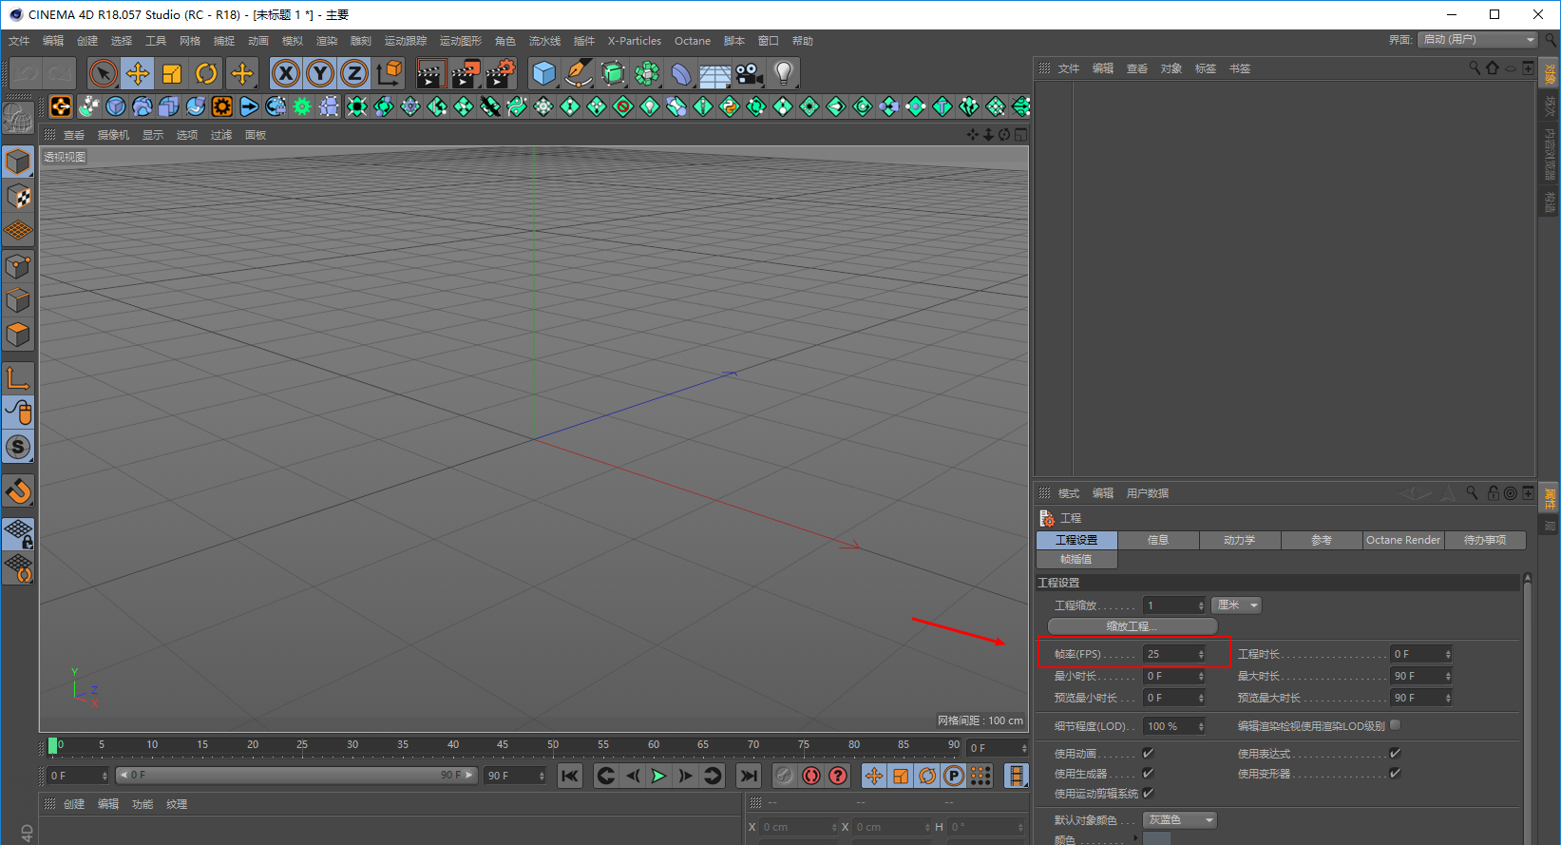Click the 细节程度(LOD) stepper arrows
The height and width of the screenshot is (845, 1561).
pyautogui.click(x=1201, y=726)
